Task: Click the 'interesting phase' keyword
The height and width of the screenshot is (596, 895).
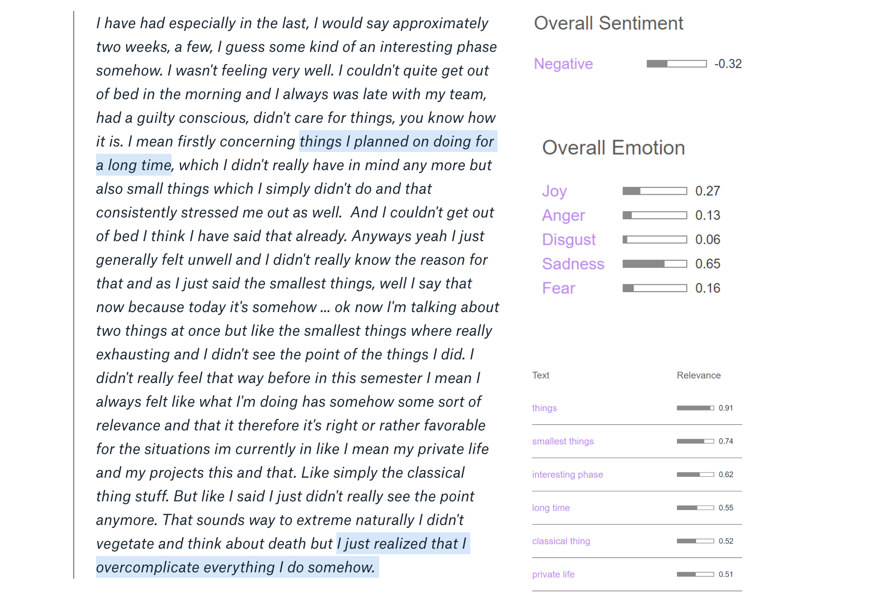Action: point(567,475)
